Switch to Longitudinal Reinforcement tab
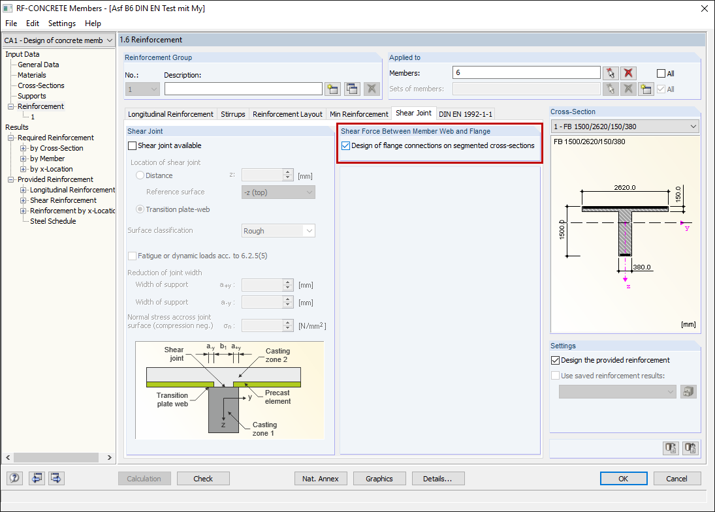The image size is (715, 512). 170,114
